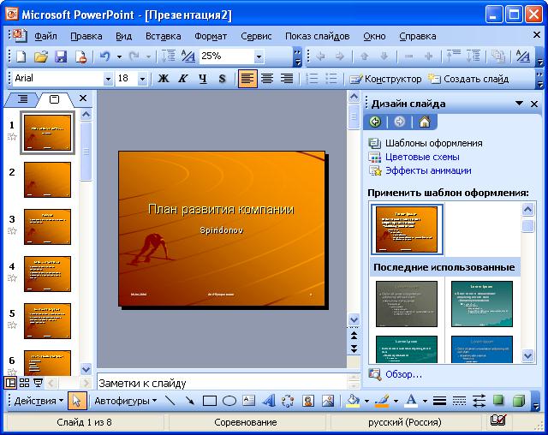The image size is (548, 435).
Task: Click the Permission document icon
Action: pyautogui.click(x=80, y=57)
